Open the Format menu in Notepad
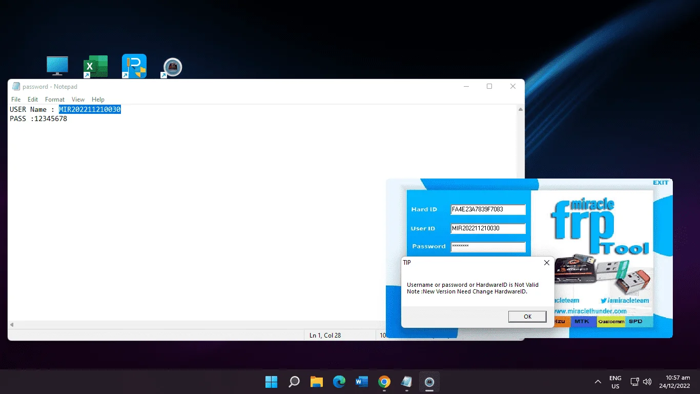This screenshot has width=700, height=394. [x=55, y=100]
